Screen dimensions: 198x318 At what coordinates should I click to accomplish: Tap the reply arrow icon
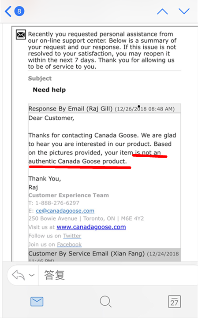point(18,275)
